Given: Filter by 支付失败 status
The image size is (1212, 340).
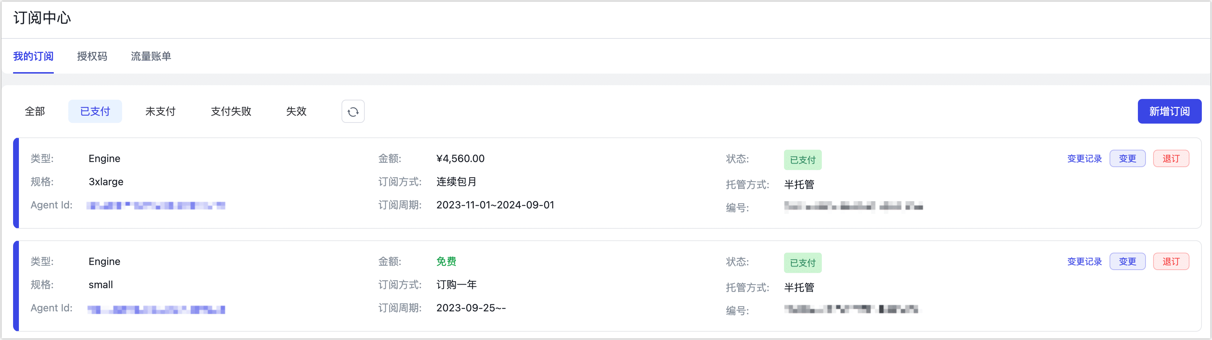Looking at the screenshot, I should [x=231, y=111].
